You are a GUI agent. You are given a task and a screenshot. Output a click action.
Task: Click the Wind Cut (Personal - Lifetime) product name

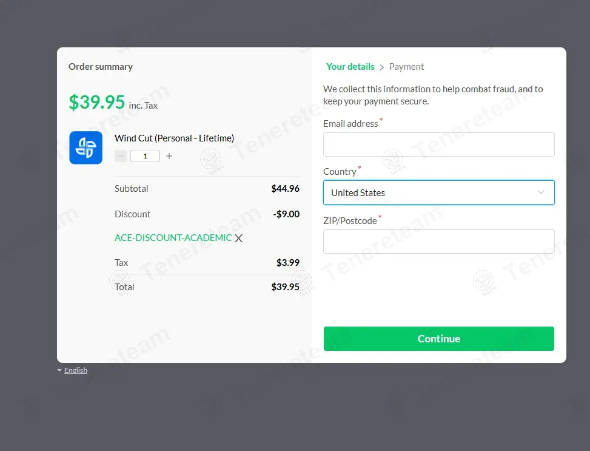pos(174,138)
